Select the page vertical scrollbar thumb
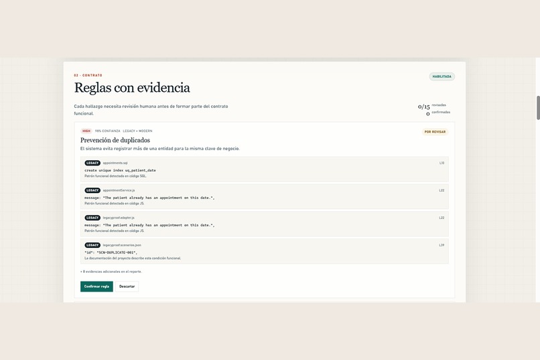Image resolution: width=540 pixels, height=360 pixels. tap(538, 108)
